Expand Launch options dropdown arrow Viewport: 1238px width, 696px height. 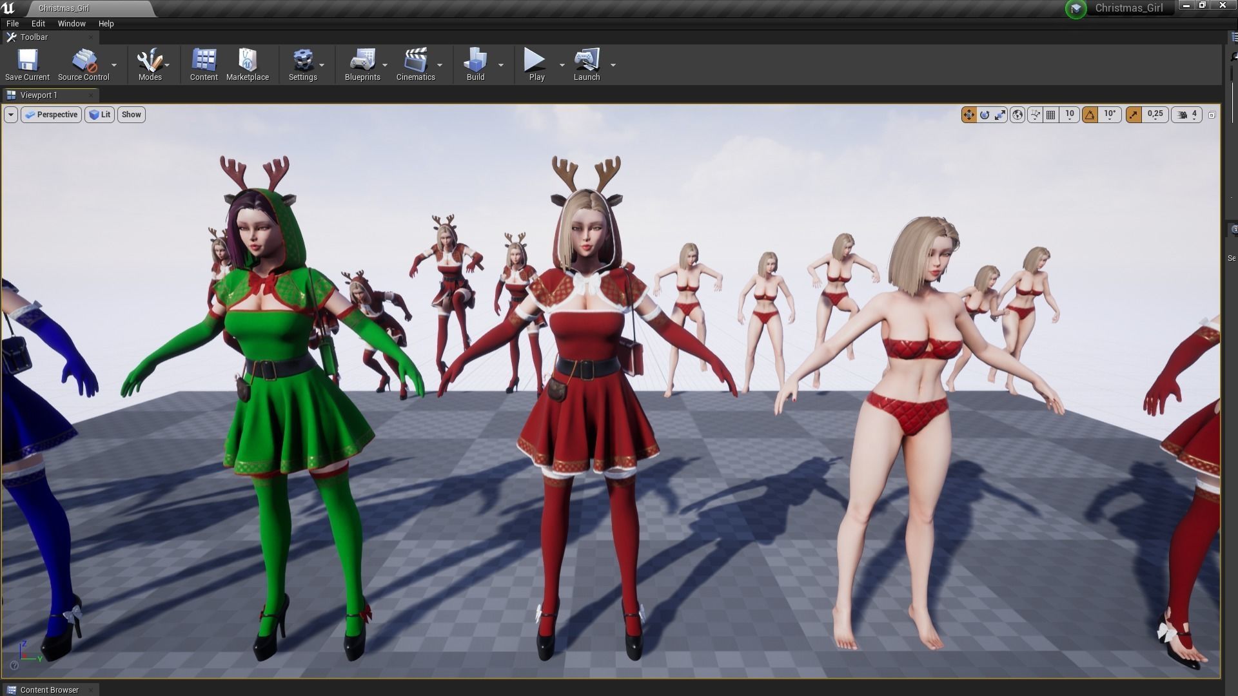click(613, 65)
